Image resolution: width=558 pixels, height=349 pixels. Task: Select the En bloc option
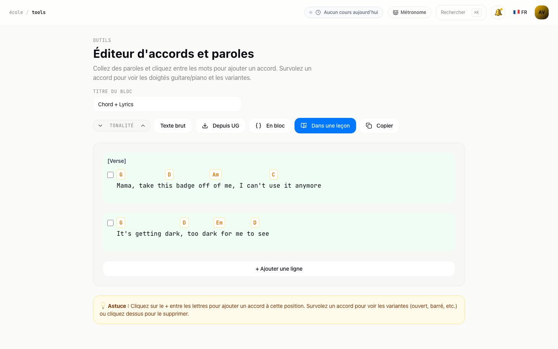click(x=270, y=126)
